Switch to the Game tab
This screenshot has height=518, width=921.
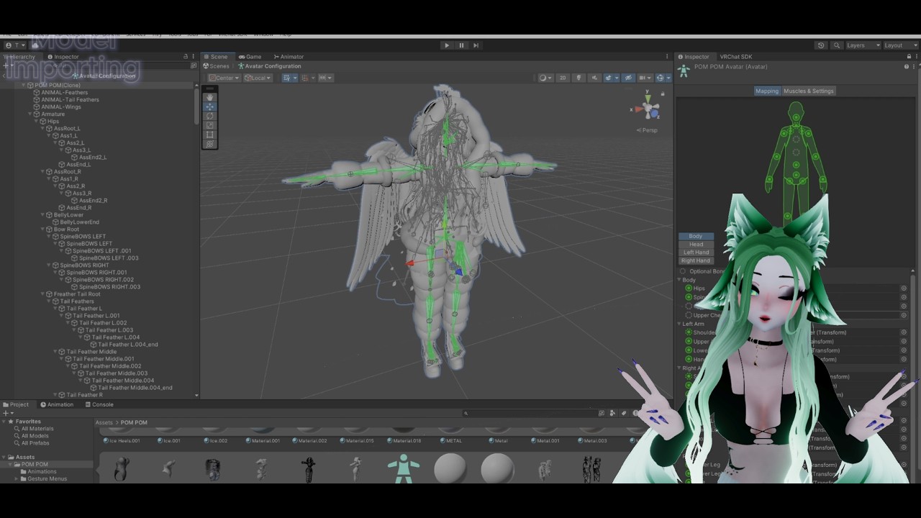[x=250, y=57]
